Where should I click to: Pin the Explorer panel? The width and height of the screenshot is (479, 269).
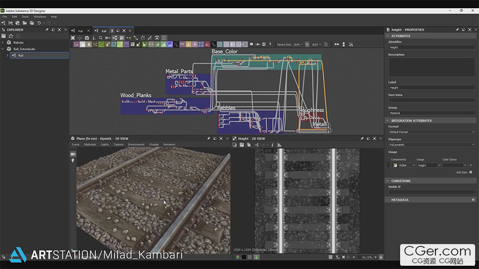tap(47, 29)
